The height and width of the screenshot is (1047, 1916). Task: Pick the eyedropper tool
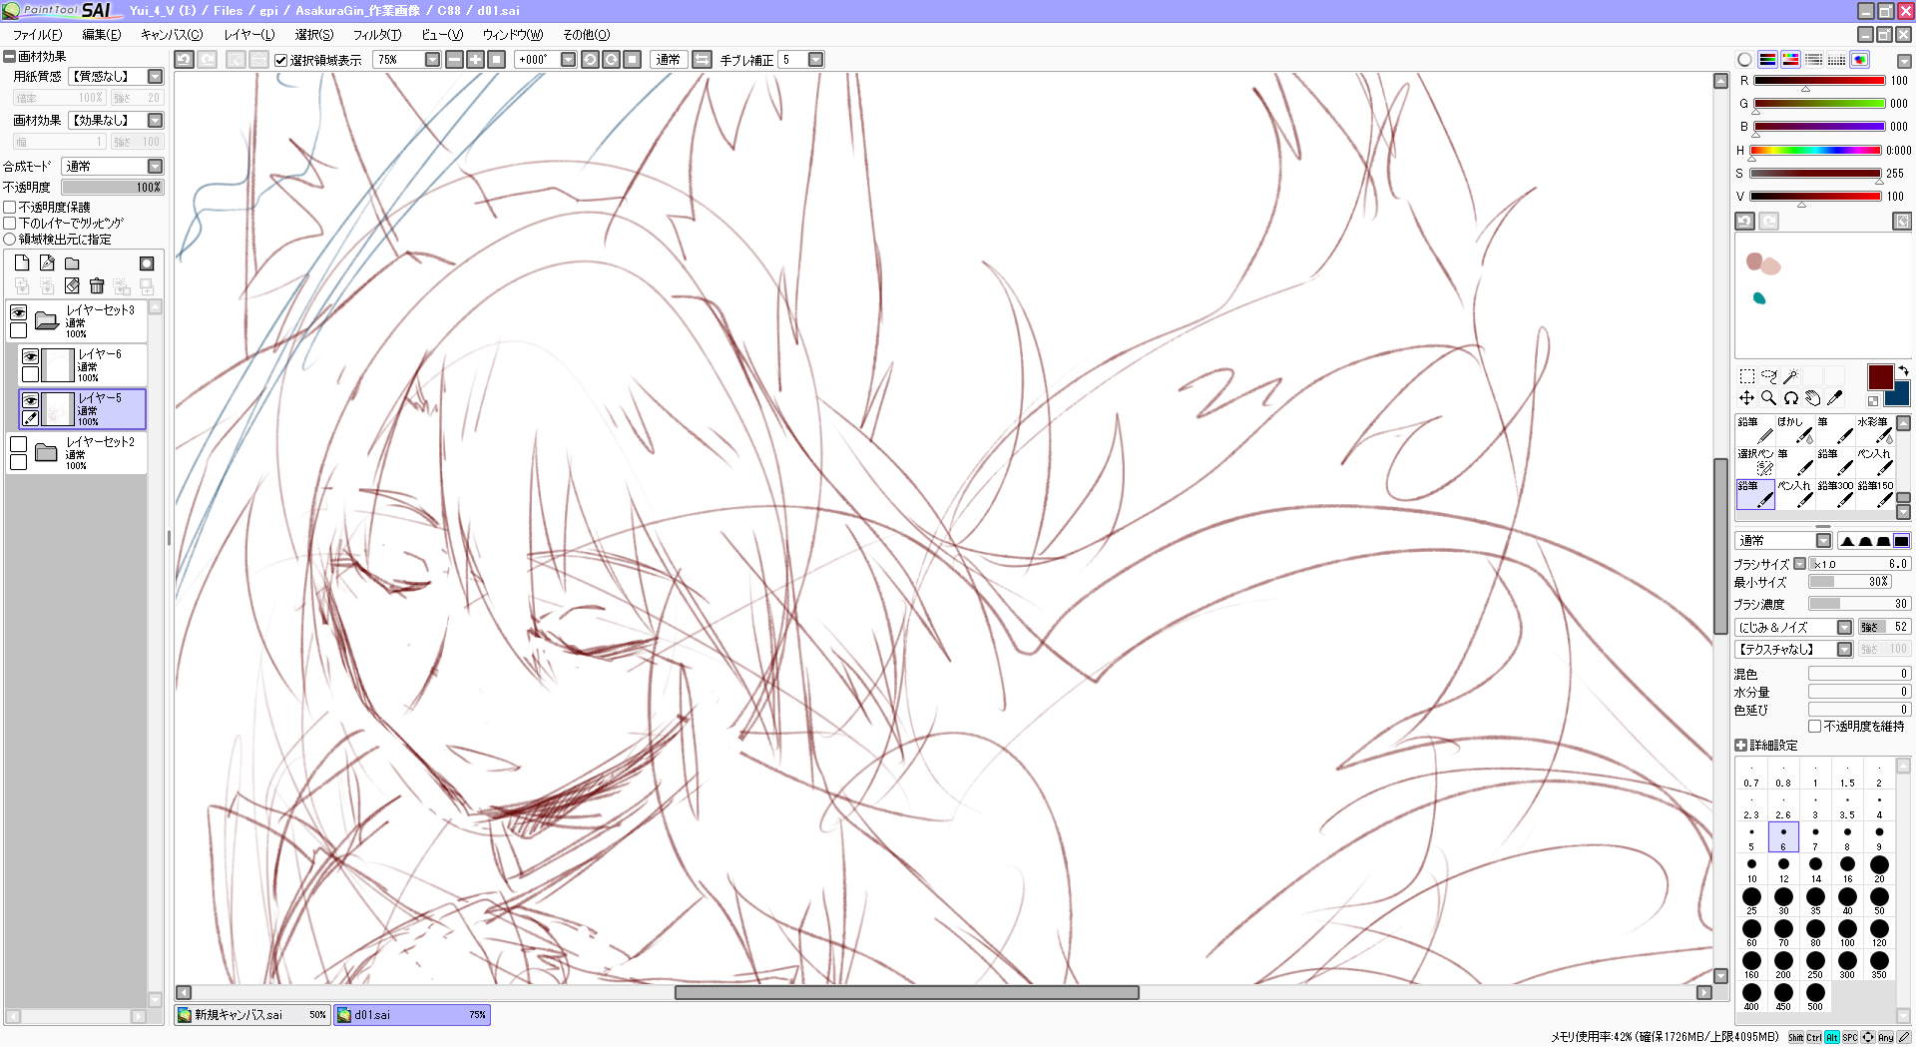coord(1834,398)
